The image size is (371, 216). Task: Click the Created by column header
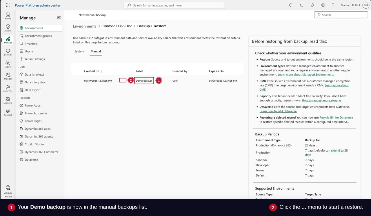[180, 71]
